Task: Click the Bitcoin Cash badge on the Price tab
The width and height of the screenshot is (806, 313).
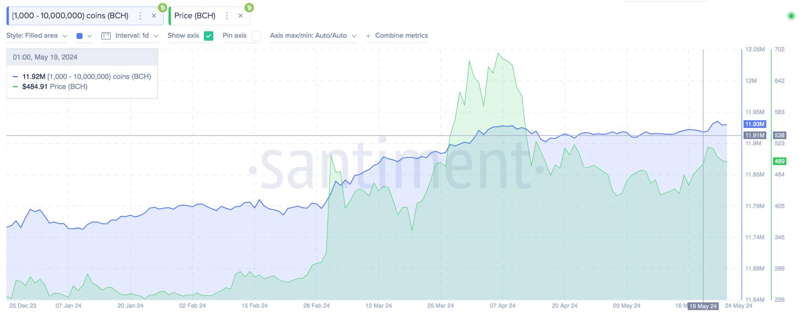Action: coord(249,7)
